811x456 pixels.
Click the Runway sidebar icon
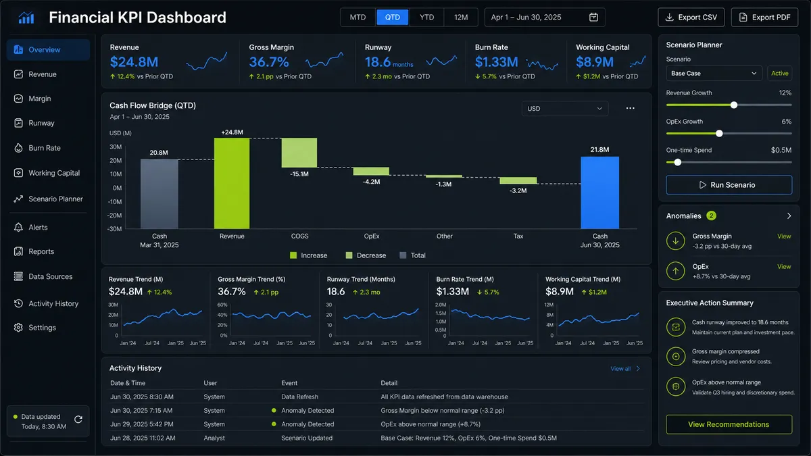click(18, 123)
